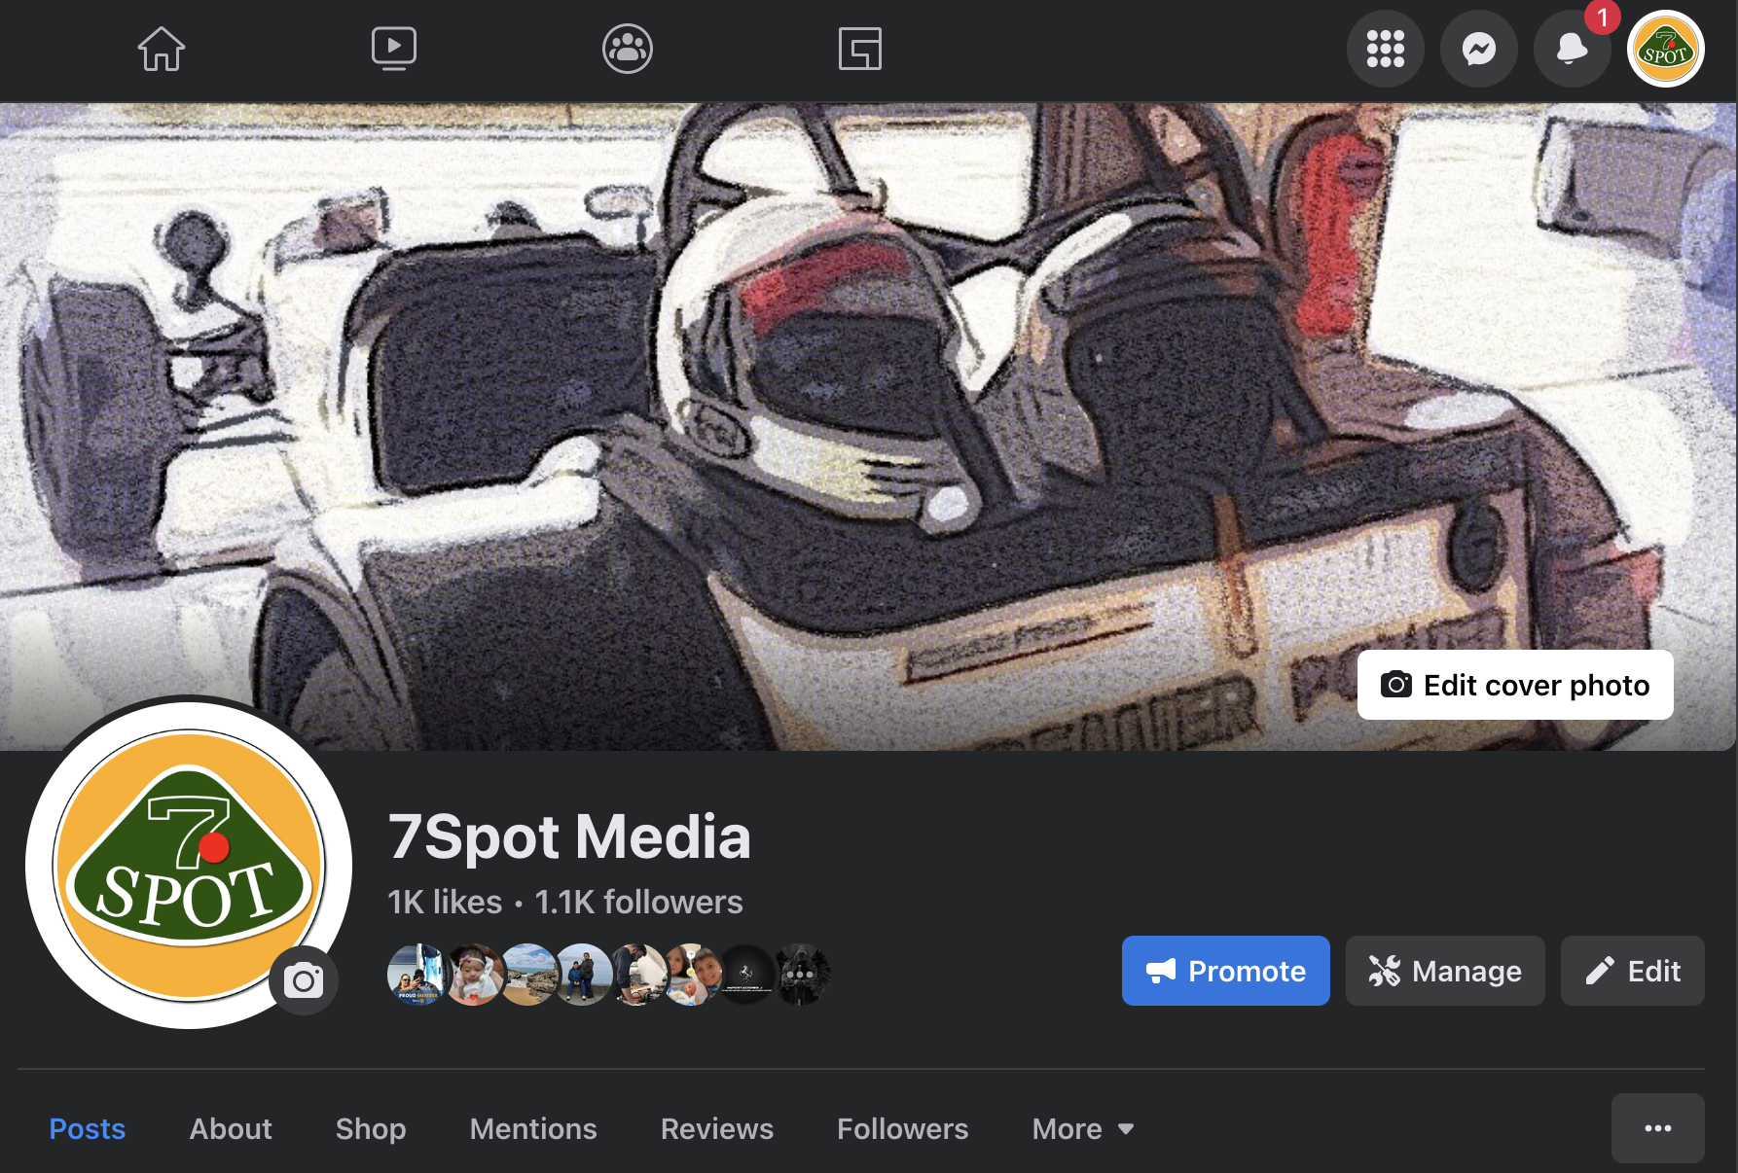
Task: Click the 7Spot account avatar in top bar
Action: [1665, 49]
